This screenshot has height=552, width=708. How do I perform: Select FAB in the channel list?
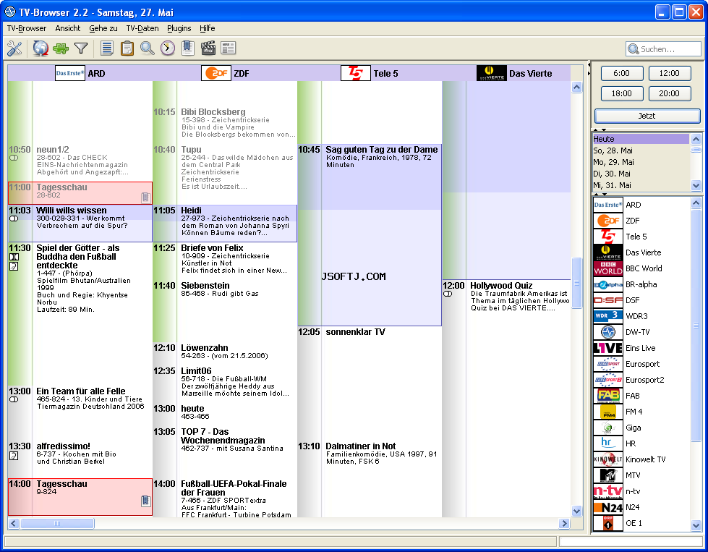pyautogui.click(x=641, y=396)
